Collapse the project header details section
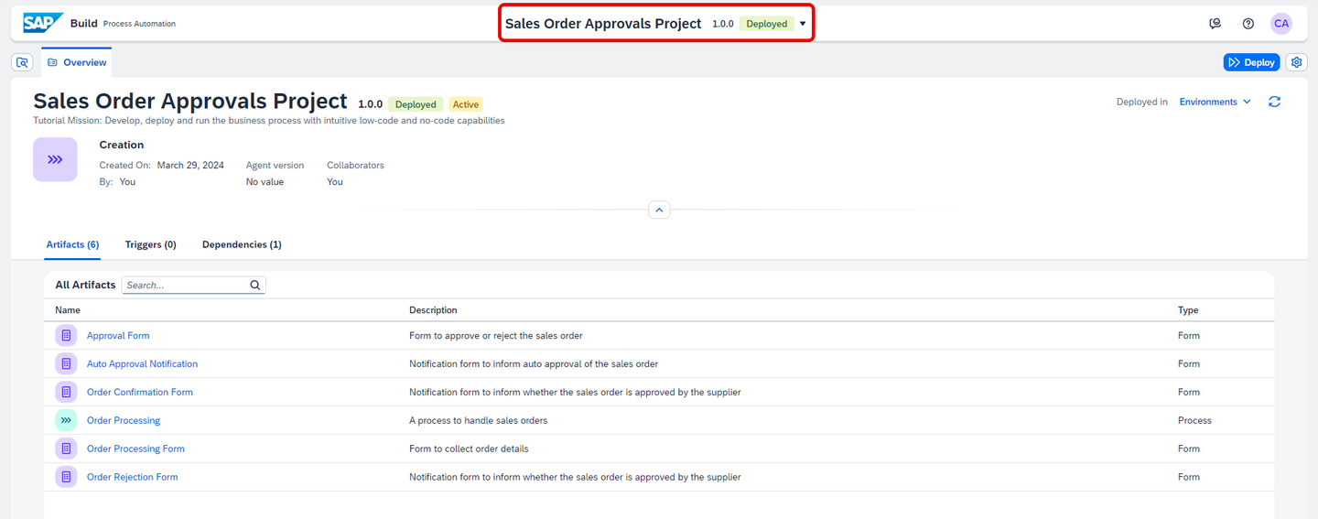 659,210
